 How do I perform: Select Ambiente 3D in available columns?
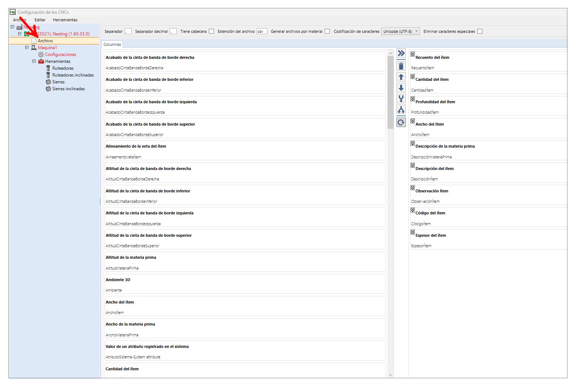pos(245,284)
